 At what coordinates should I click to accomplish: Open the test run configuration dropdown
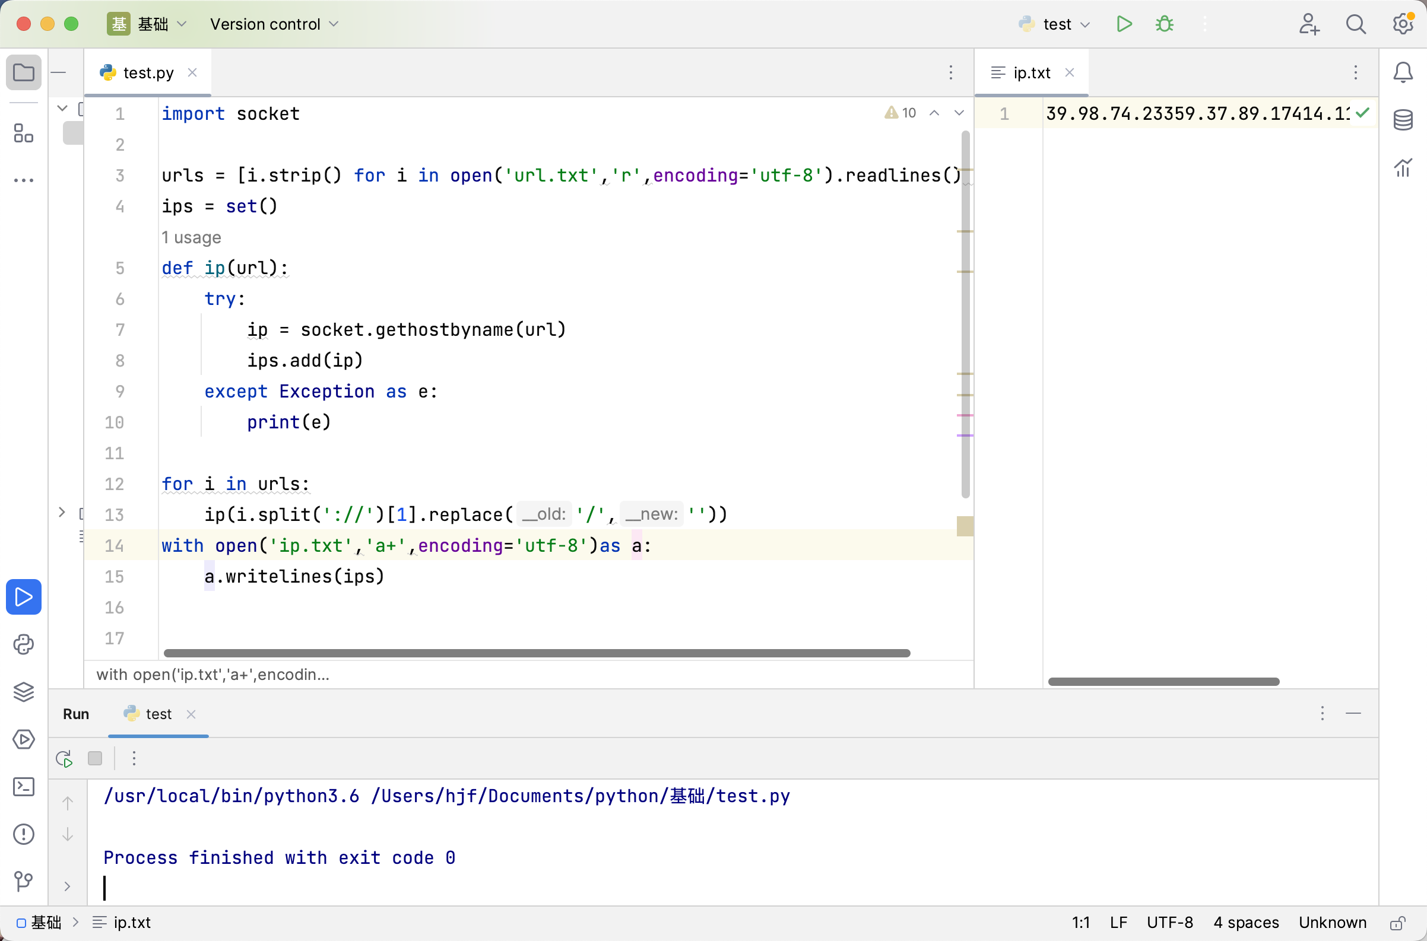1054,24
